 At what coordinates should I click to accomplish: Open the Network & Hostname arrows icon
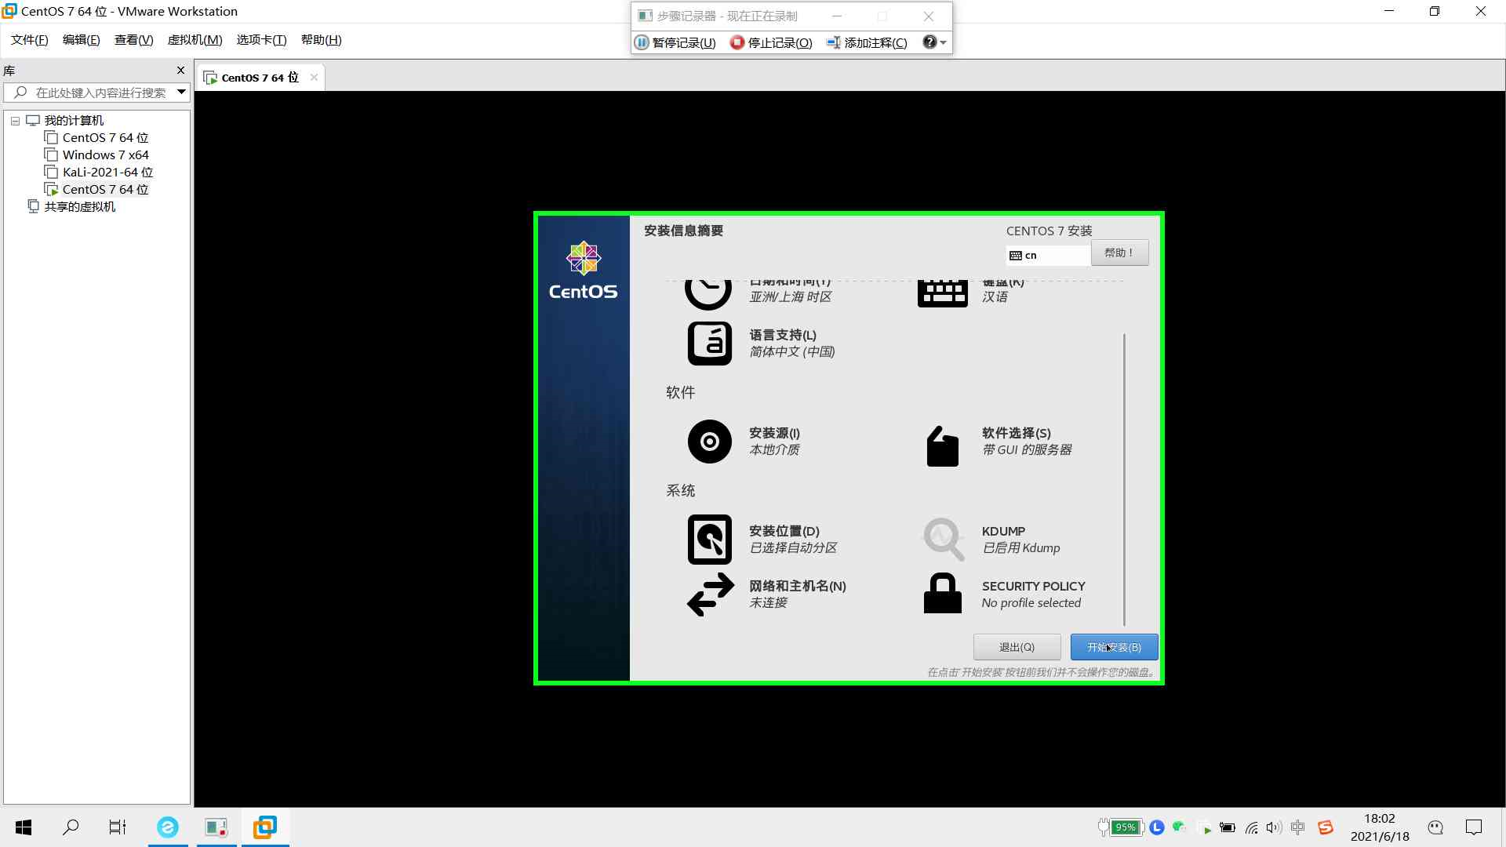pos(711,594)
